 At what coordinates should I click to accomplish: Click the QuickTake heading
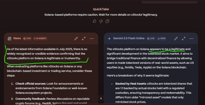click(x=101, y=9)
